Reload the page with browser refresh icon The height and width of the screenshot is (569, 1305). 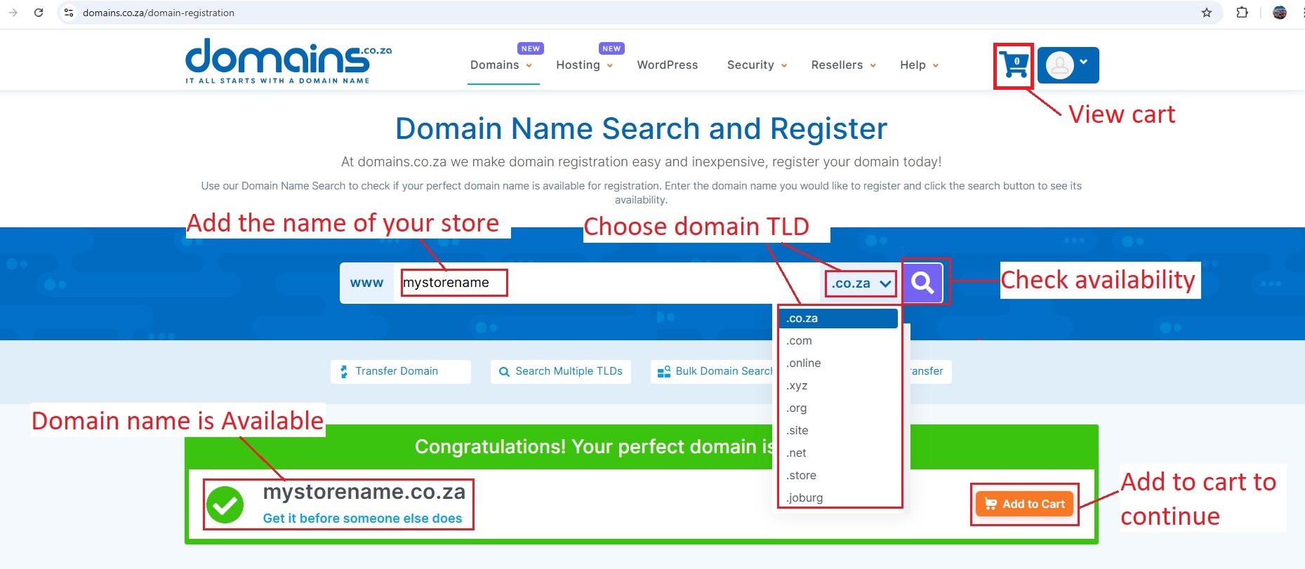pos(39,13)
